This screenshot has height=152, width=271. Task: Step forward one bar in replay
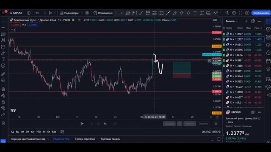click(x=99, y=124)
